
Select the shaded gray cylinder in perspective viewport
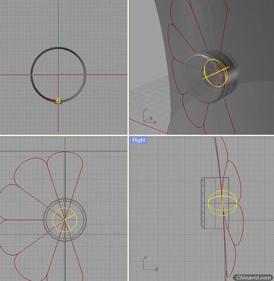pyautogui.click(x=211, y=77)
